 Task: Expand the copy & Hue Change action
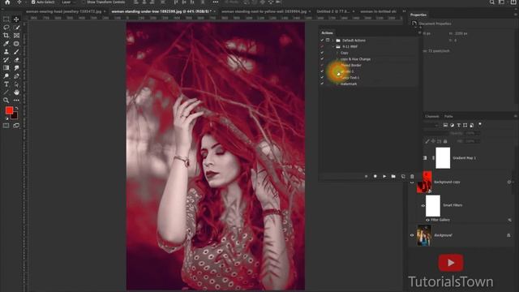pos(337,59)
